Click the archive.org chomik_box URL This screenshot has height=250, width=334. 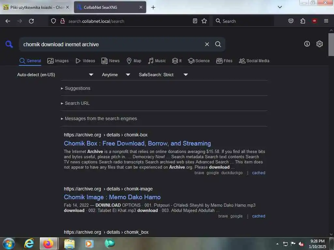coord(106,232)
